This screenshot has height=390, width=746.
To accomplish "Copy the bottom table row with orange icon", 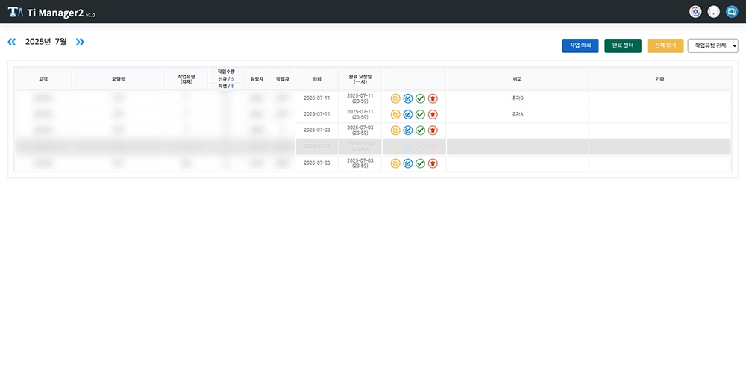I will point(395,163).
